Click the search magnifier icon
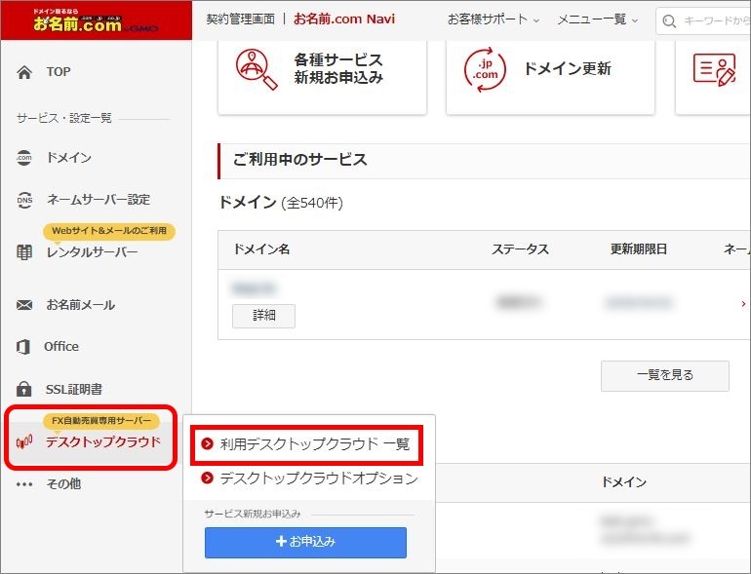Screen dimensions: 751x574 (669, 21)
